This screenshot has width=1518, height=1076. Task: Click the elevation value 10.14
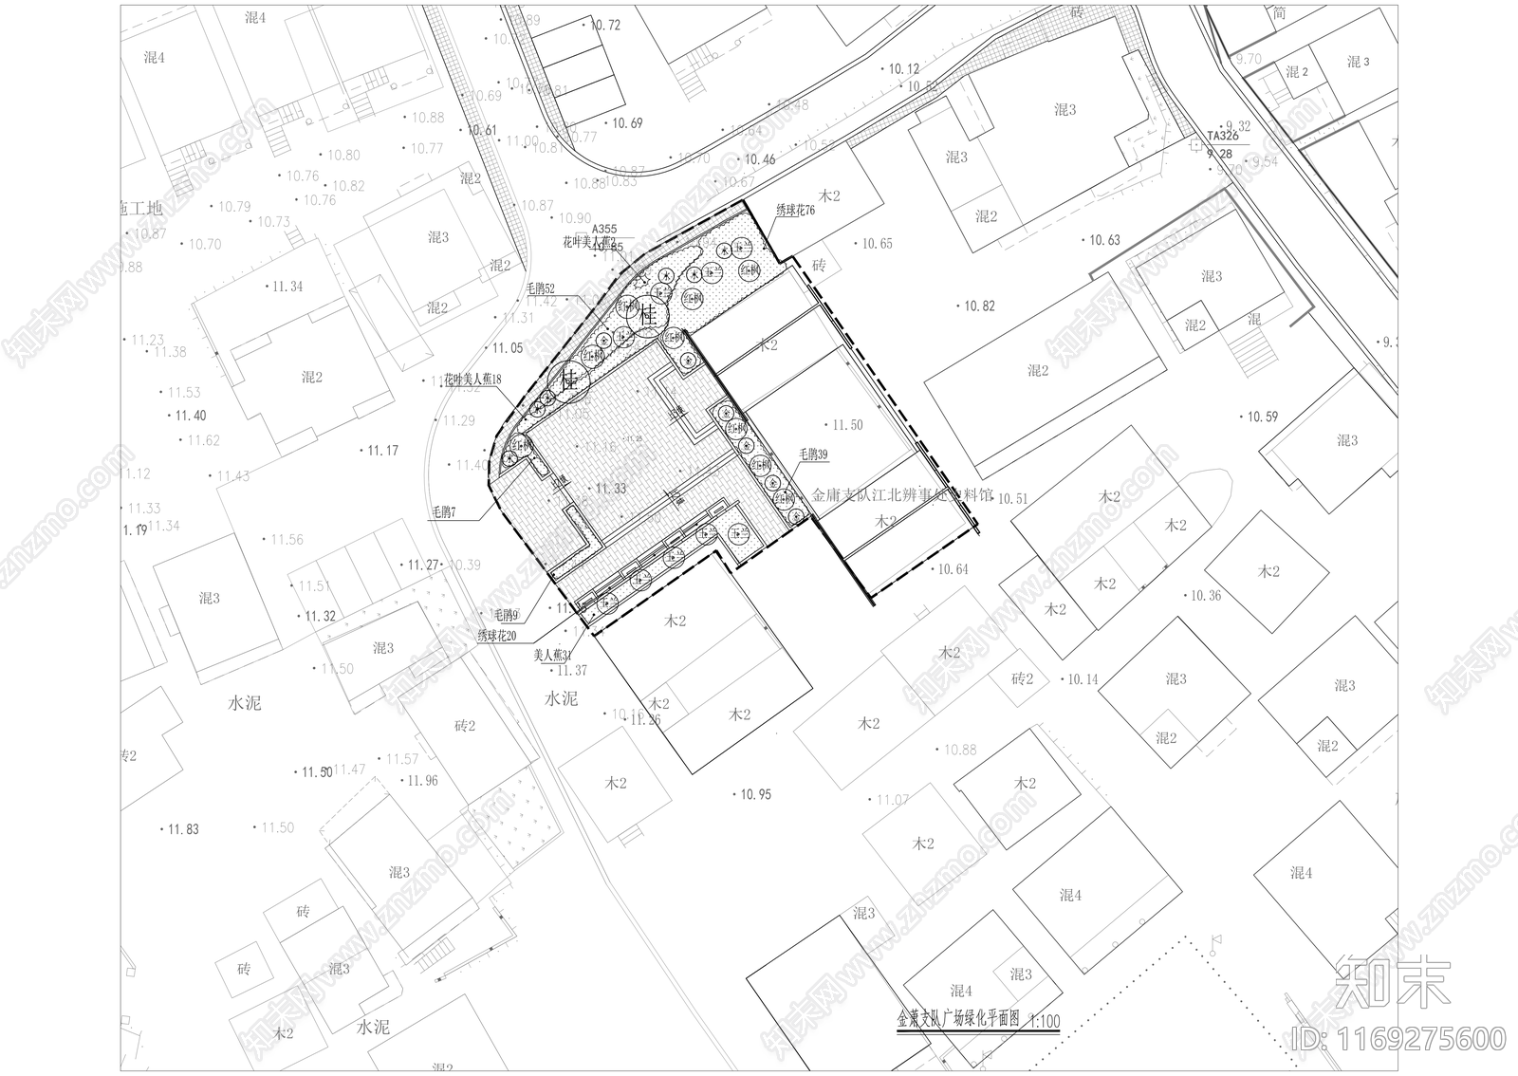[x=1083, y=679]
